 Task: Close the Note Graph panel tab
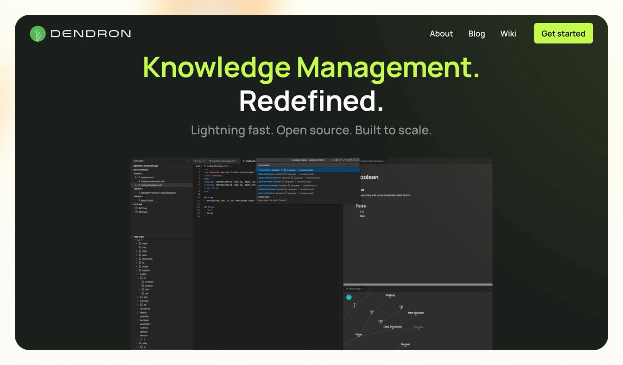point(363,289)
